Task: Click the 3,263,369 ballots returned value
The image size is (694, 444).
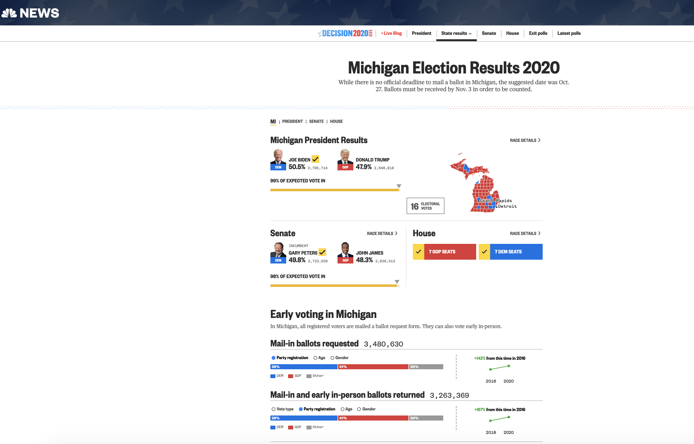Action: click(x=450, y=396)
